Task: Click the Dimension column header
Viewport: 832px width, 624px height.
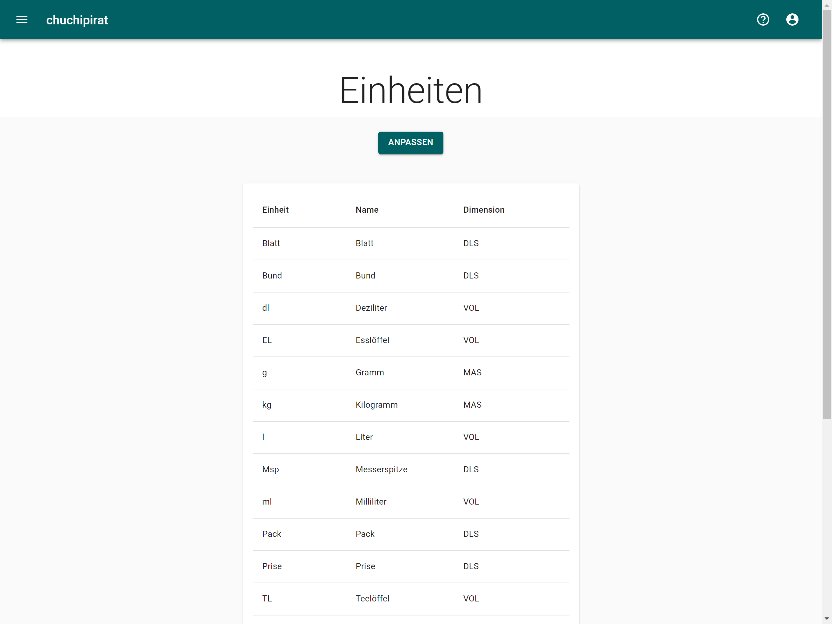Action: (x=484, y=210)
